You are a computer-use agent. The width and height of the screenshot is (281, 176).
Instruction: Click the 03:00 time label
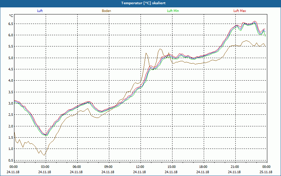46,167
